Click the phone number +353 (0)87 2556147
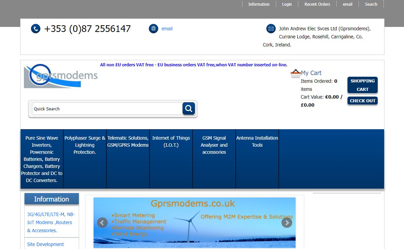Viewport: 404px width, 249px height. tap(87, 29)
